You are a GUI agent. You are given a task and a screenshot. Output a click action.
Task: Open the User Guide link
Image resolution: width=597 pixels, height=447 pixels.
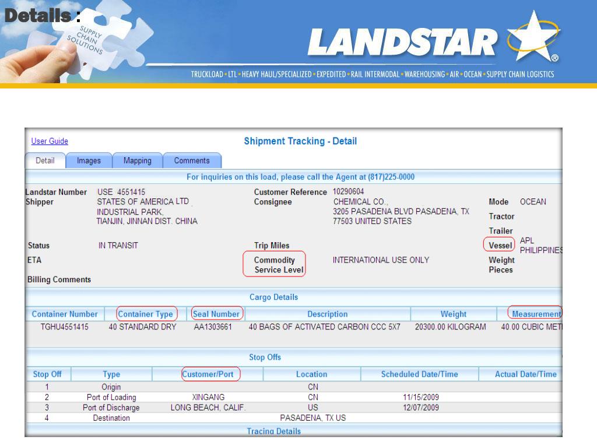(x=50, y=141)
